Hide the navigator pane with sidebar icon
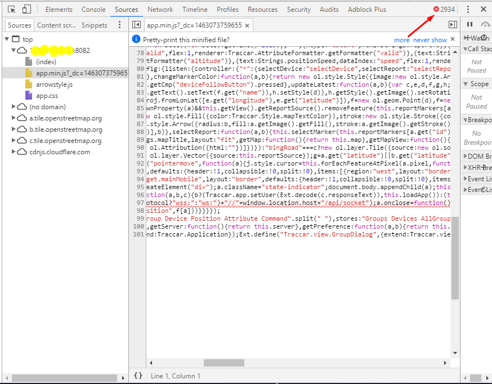492x384 pixels. (136, 25)
